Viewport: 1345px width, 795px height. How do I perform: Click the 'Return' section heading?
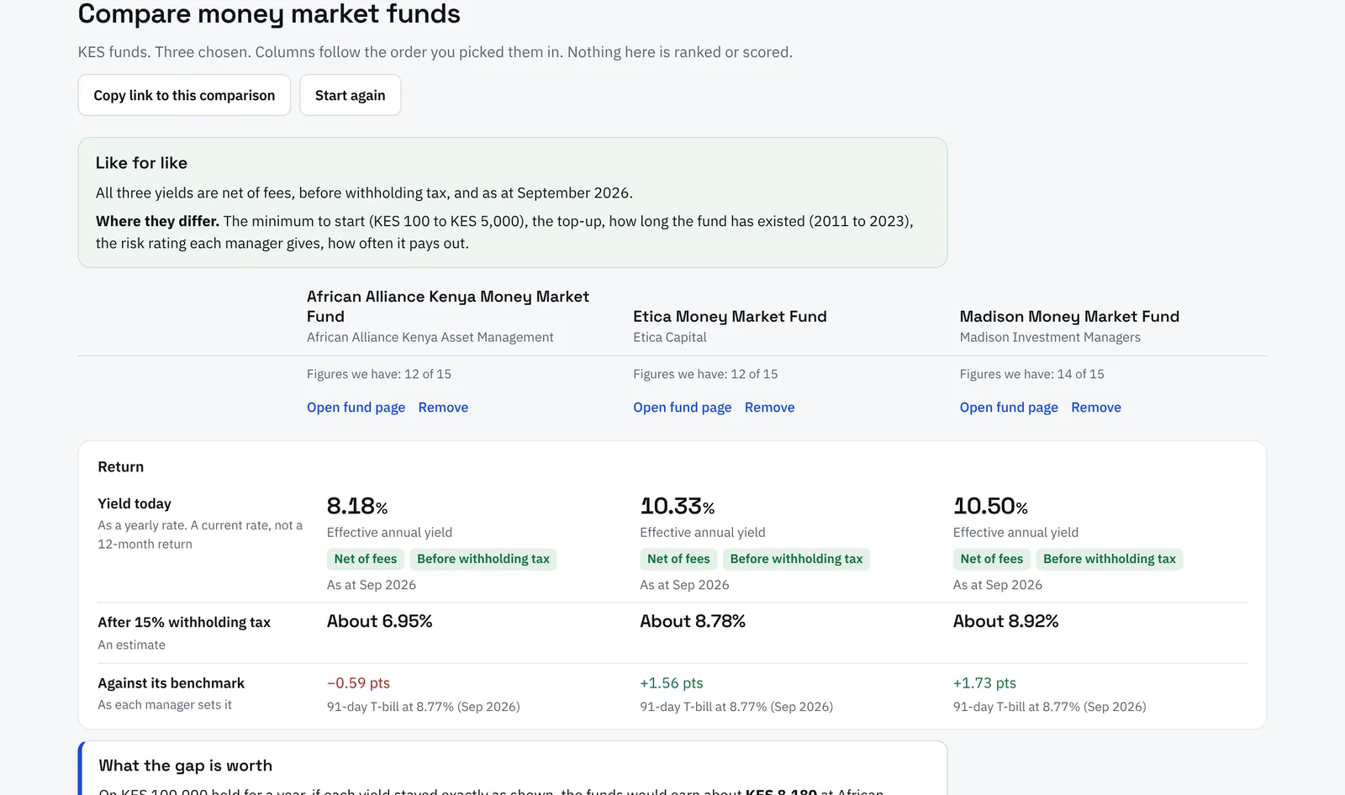coord(120,467)
